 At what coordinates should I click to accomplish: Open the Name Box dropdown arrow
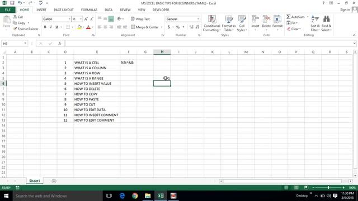25,44
